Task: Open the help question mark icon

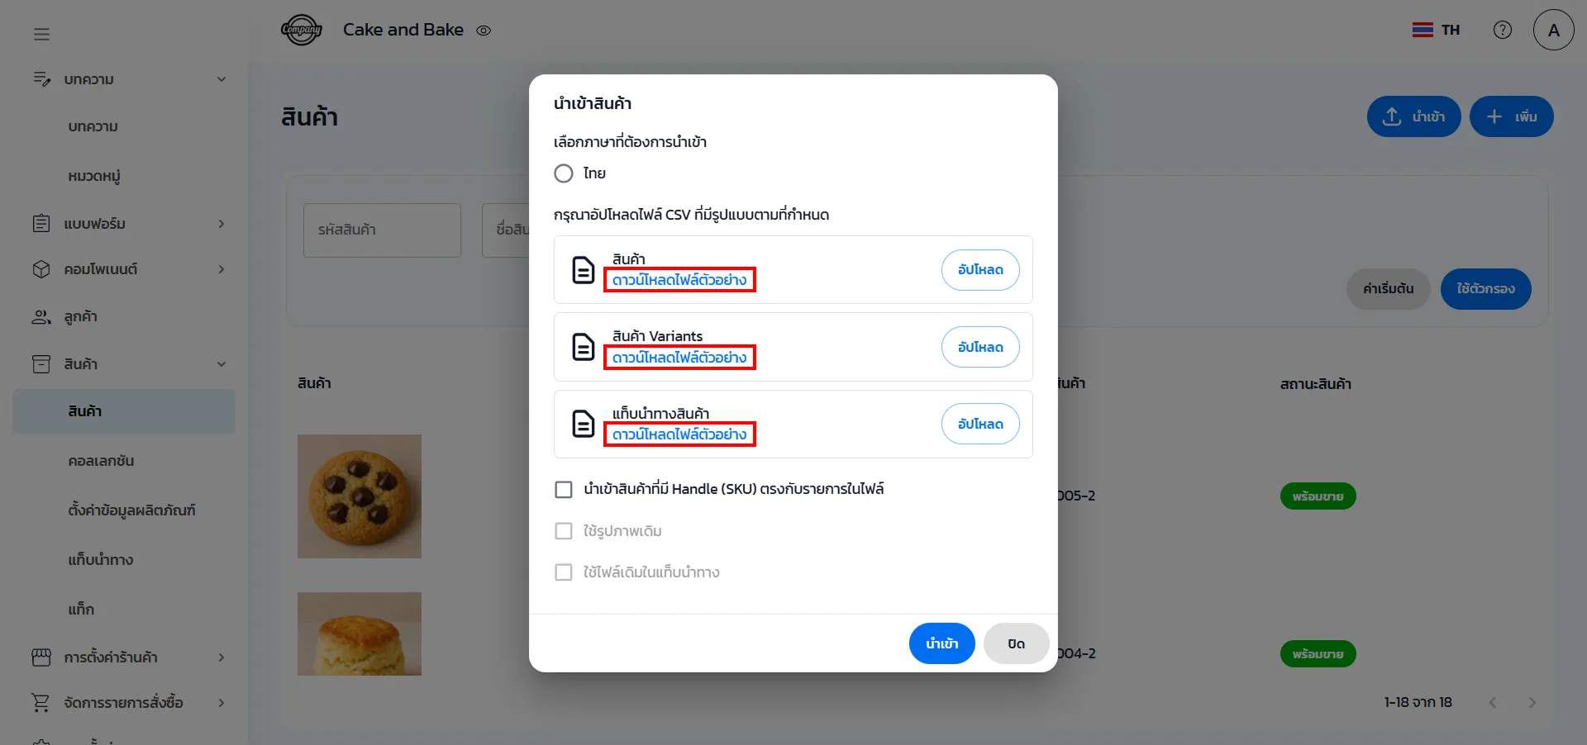Action: pos(1502,31)
